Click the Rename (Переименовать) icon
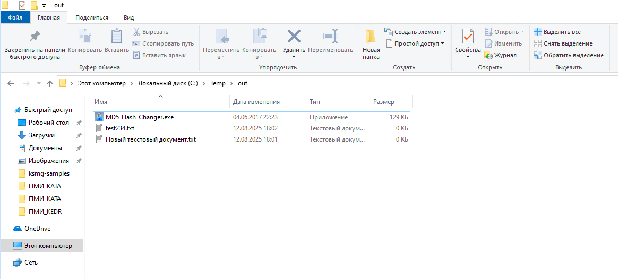This screenshot has height=279, width=618. [x=330, y=37]
